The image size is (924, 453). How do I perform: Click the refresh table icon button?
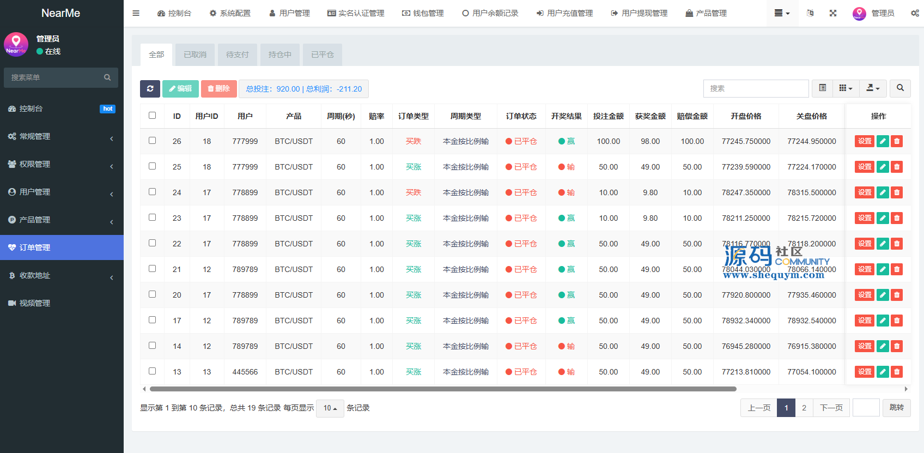150,88
